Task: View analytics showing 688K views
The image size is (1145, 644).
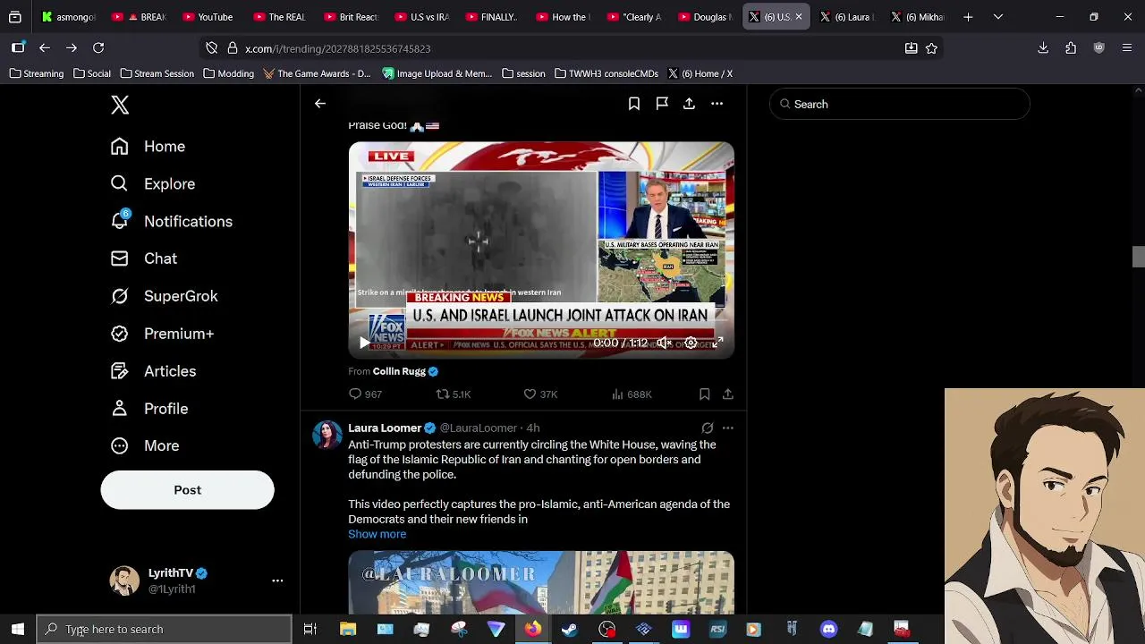Action: coord(632,394)
